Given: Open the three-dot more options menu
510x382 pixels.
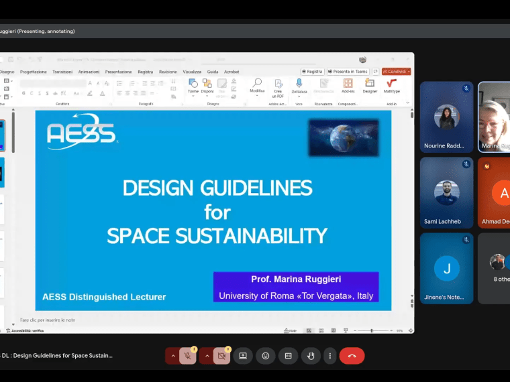Looking at the screenshot, I should [329, 356].
